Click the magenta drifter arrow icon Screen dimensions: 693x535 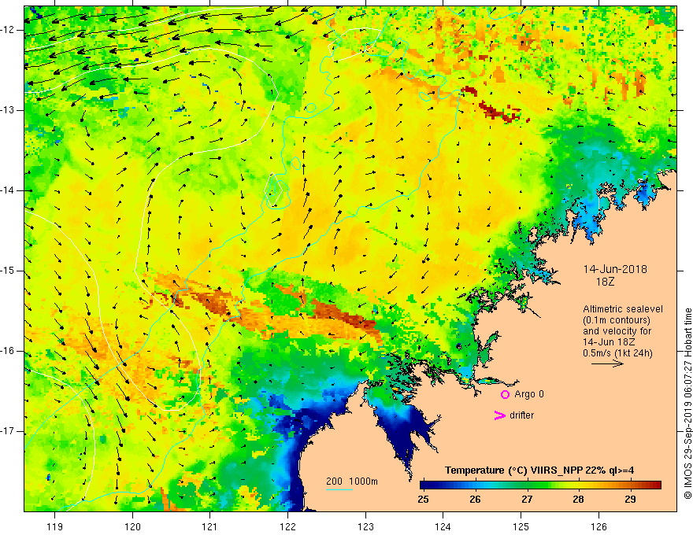(499, 415)
